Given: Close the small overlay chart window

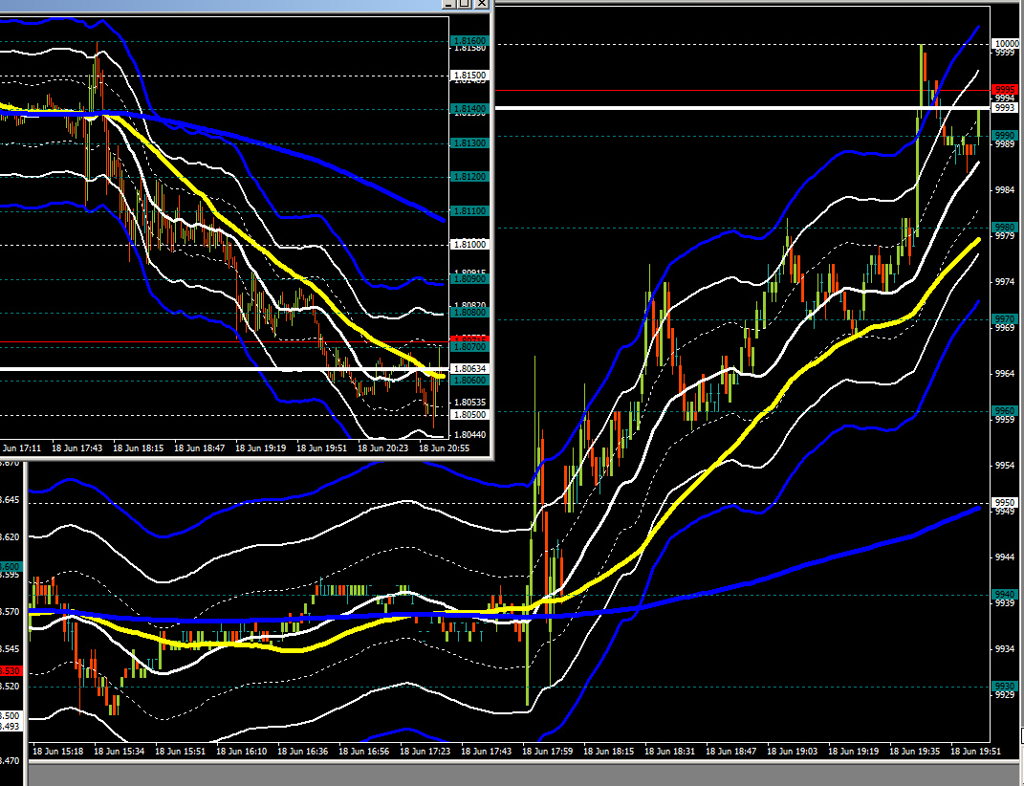Looking at the screenshot, I should point(481,3).
